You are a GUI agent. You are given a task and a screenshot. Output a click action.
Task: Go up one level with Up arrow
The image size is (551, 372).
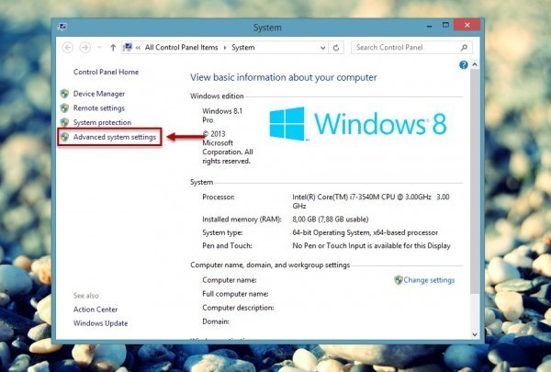pos(113,48)
